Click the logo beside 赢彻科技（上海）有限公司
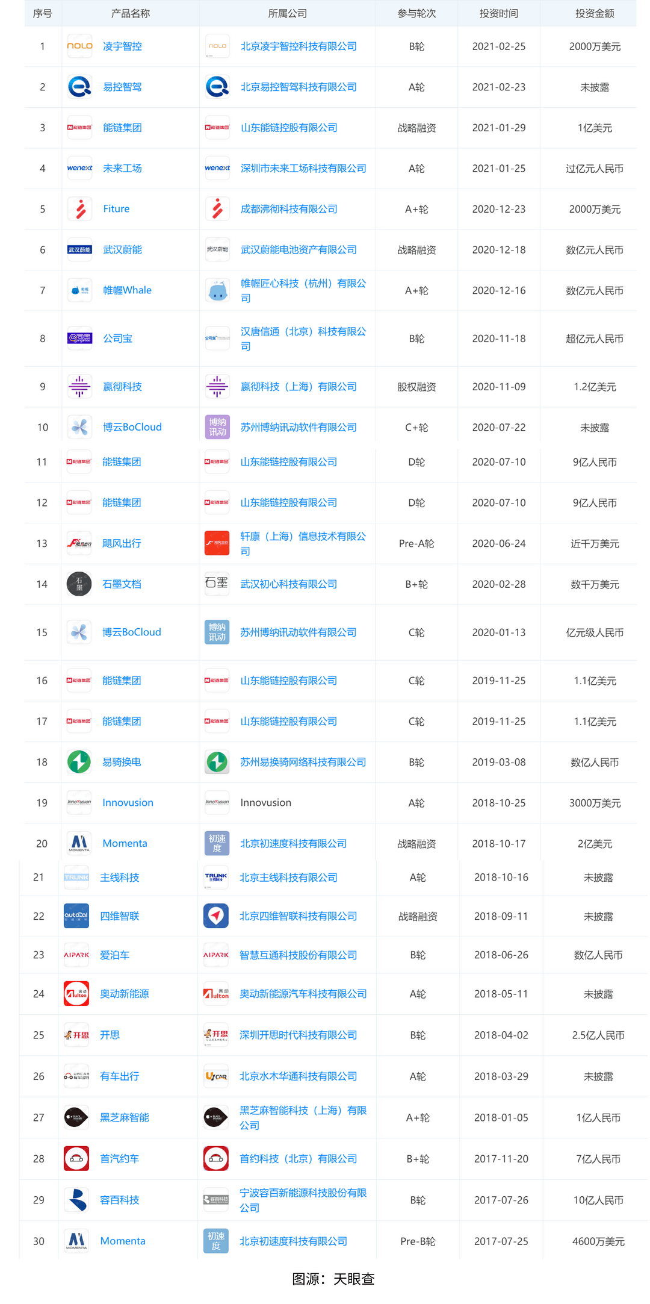 click(217, 387)
